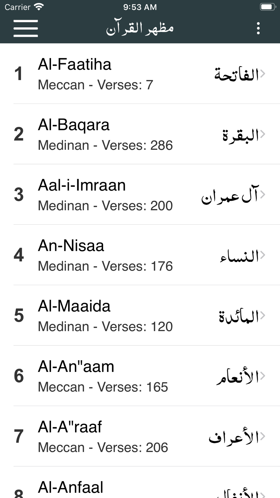Viewport: 280px width, 498px height.
Task: Open Al-Maaida with 120 verses
Action: click(140, 315)
